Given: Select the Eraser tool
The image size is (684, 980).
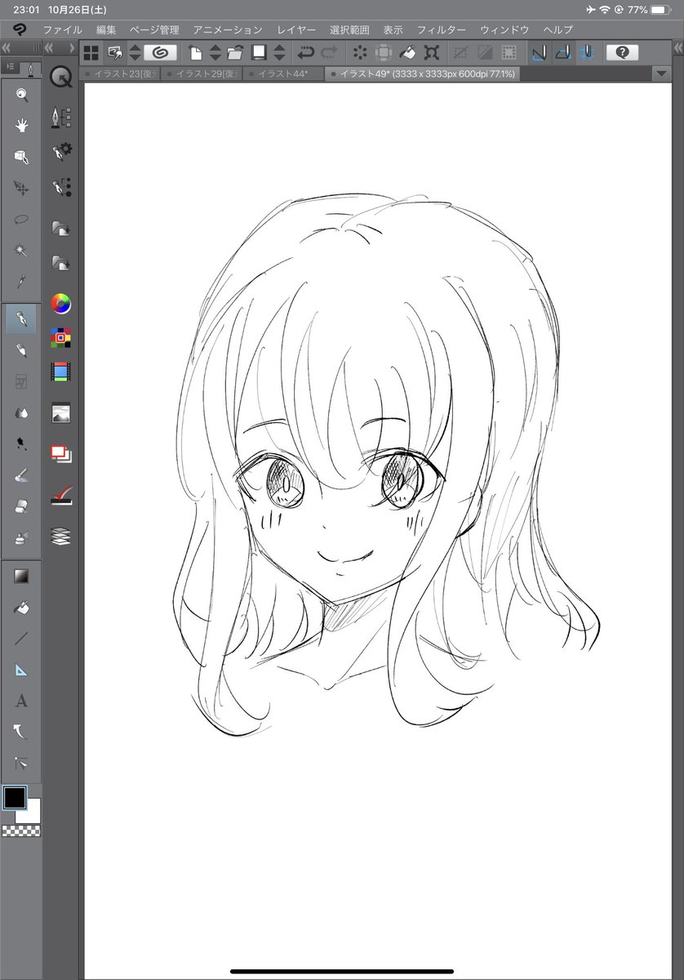Looking at the screenshot, I should click(x=21, y=506).
